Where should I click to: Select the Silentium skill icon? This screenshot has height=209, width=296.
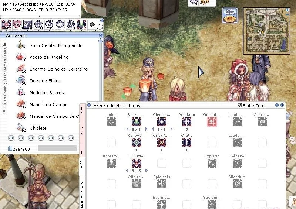237,184
